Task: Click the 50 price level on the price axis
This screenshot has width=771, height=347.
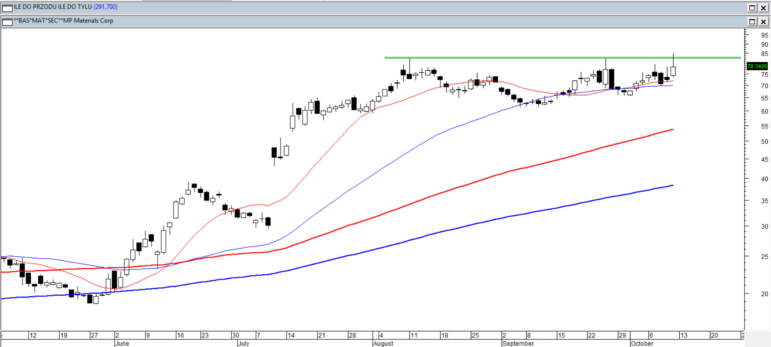Action: coord(764,141)
